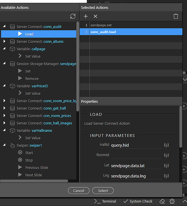Open data binding picker for Hallid
187x206 pixels.
(x=166, y=145)
